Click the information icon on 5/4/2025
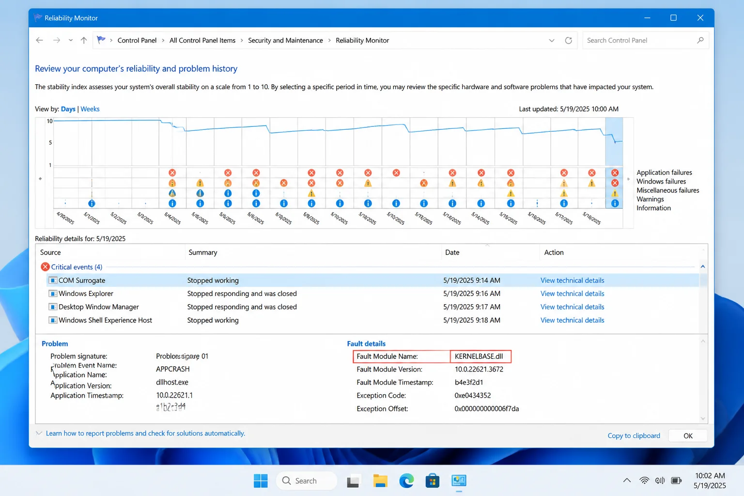The height and width of the screenshot is (496, 744). 172,203
